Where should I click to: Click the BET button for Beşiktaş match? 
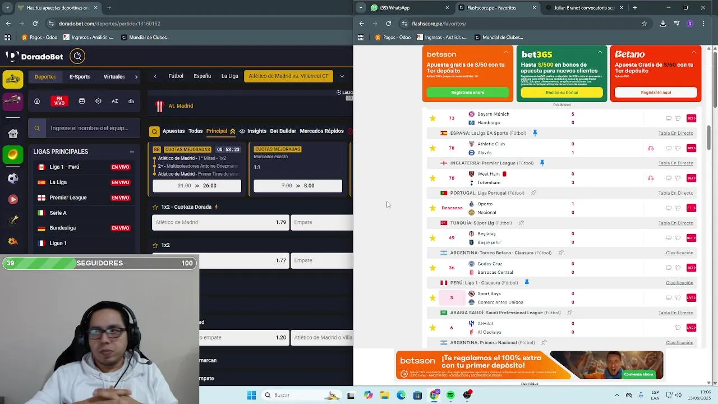(691, 238)
